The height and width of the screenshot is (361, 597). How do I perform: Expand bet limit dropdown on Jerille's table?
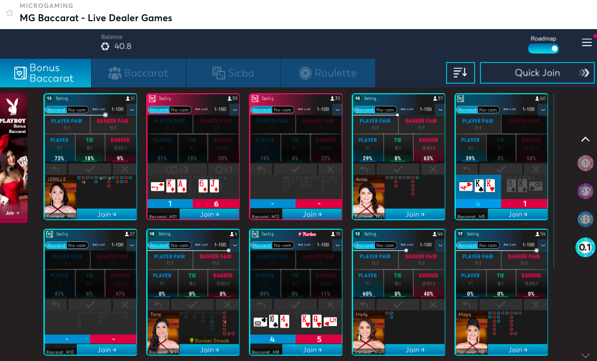click(x=132, y=110)
